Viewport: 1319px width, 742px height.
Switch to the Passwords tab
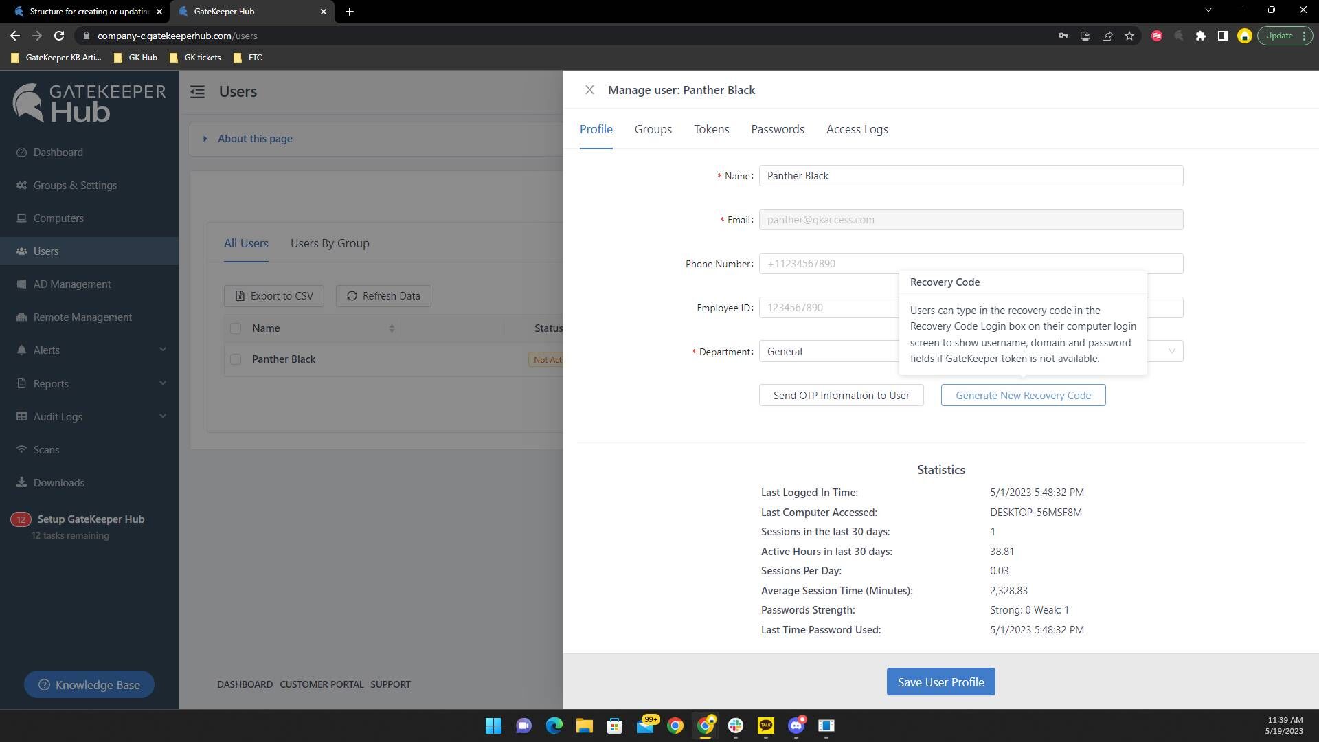point(777,129)
